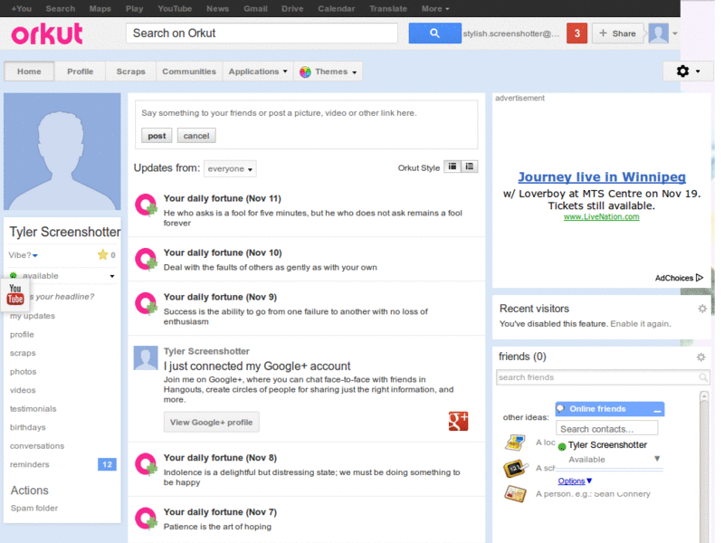Screen dimensions: 724x543
Task: Click the green available status dot in chat
Action: 562,446
